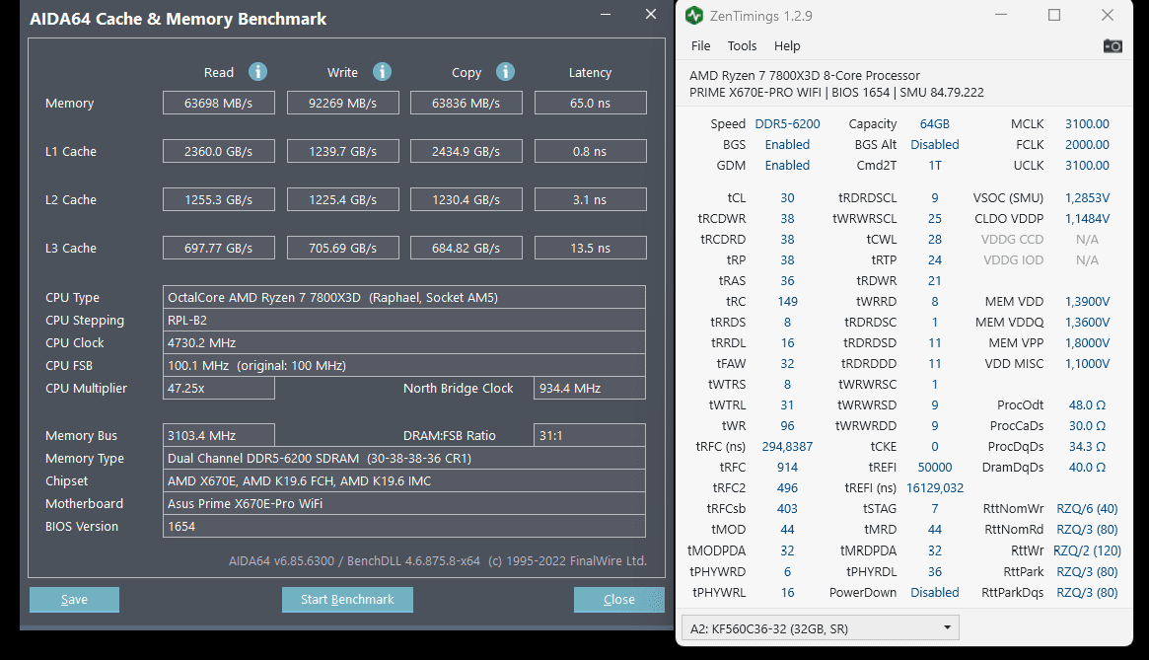Click the Chipset field AMD X670E
Viewport: 1149px width, 660px height.
(403, 480)
